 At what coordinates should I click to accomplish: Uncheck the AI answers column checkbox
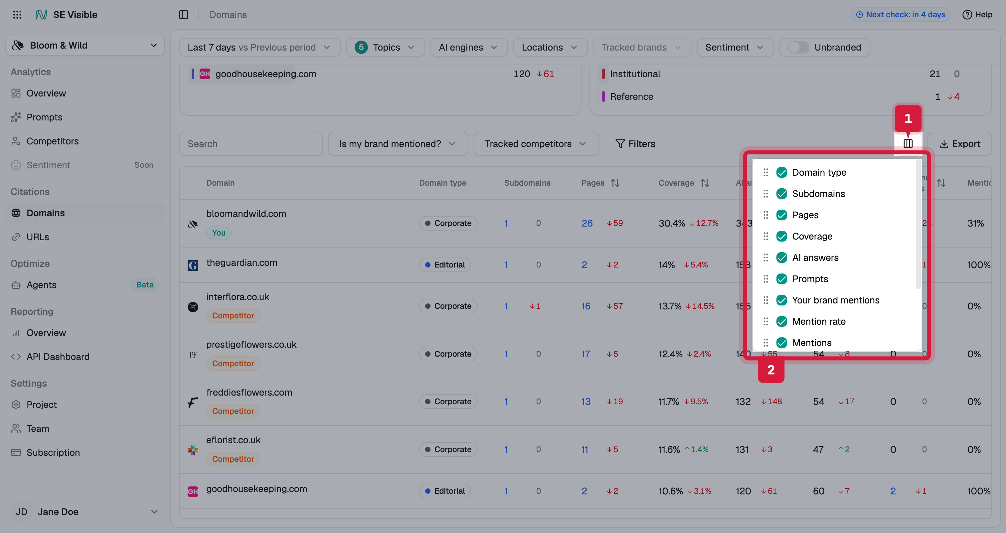pos(781,257)
